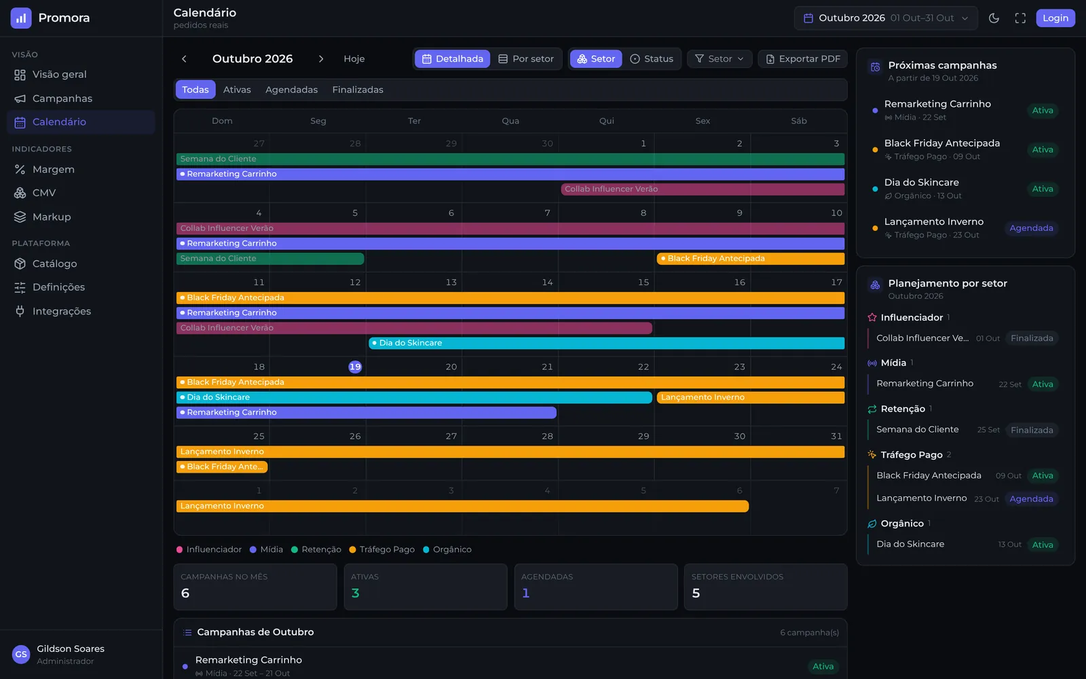Jump to today with Hoje
Viewport: 1086px width, 679px height.
pyautogui.click(x=354, y=59)
